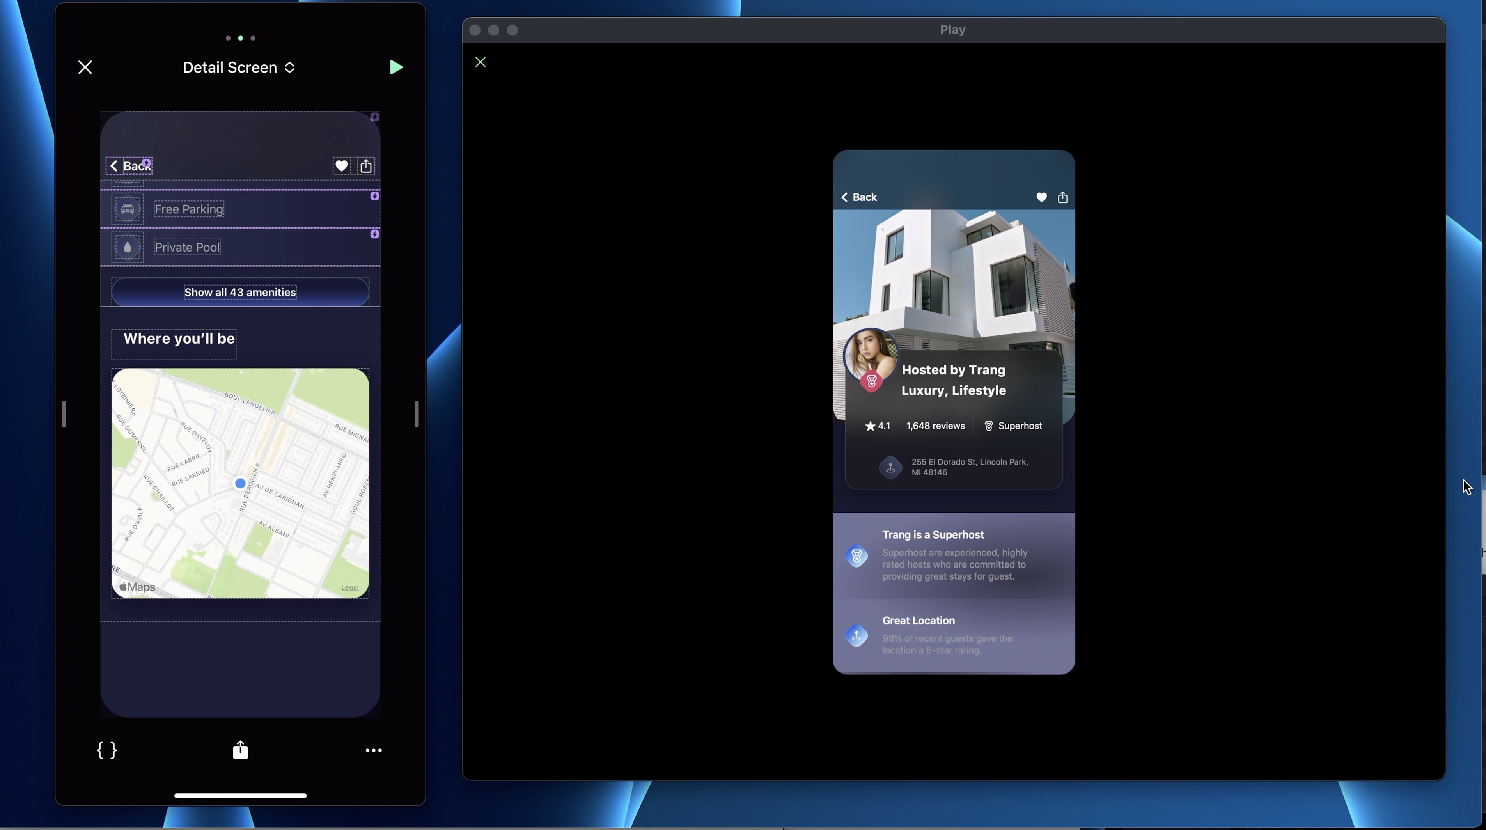Click the Legal link on the map
The height and width of the screenshot is (830, 1486).
[349, 588]
